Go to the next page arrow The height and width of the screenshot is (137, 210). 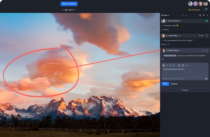[75, 10]
